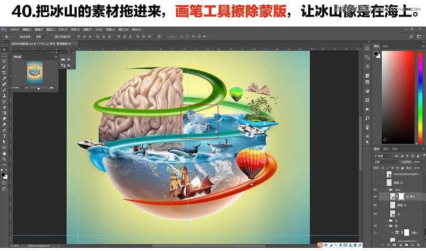This screenshot has width=426, height=251.
Task: Open the Layers panel options menu
Action: click(x=423, y=149)
